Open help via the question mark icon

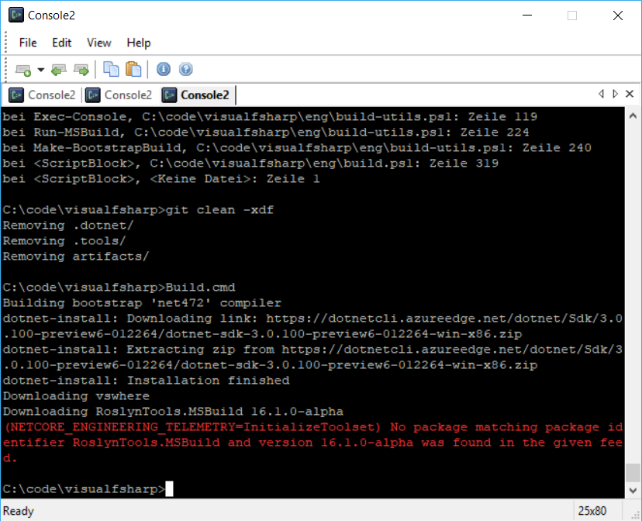tap(185, 69)
